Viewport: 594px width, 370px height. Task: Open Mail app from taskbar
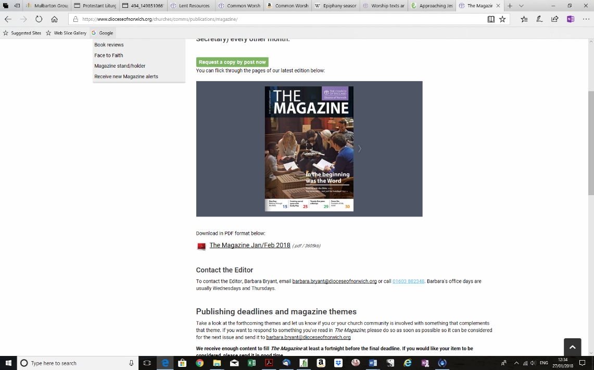pyautogui.click(x=234, y=363)
